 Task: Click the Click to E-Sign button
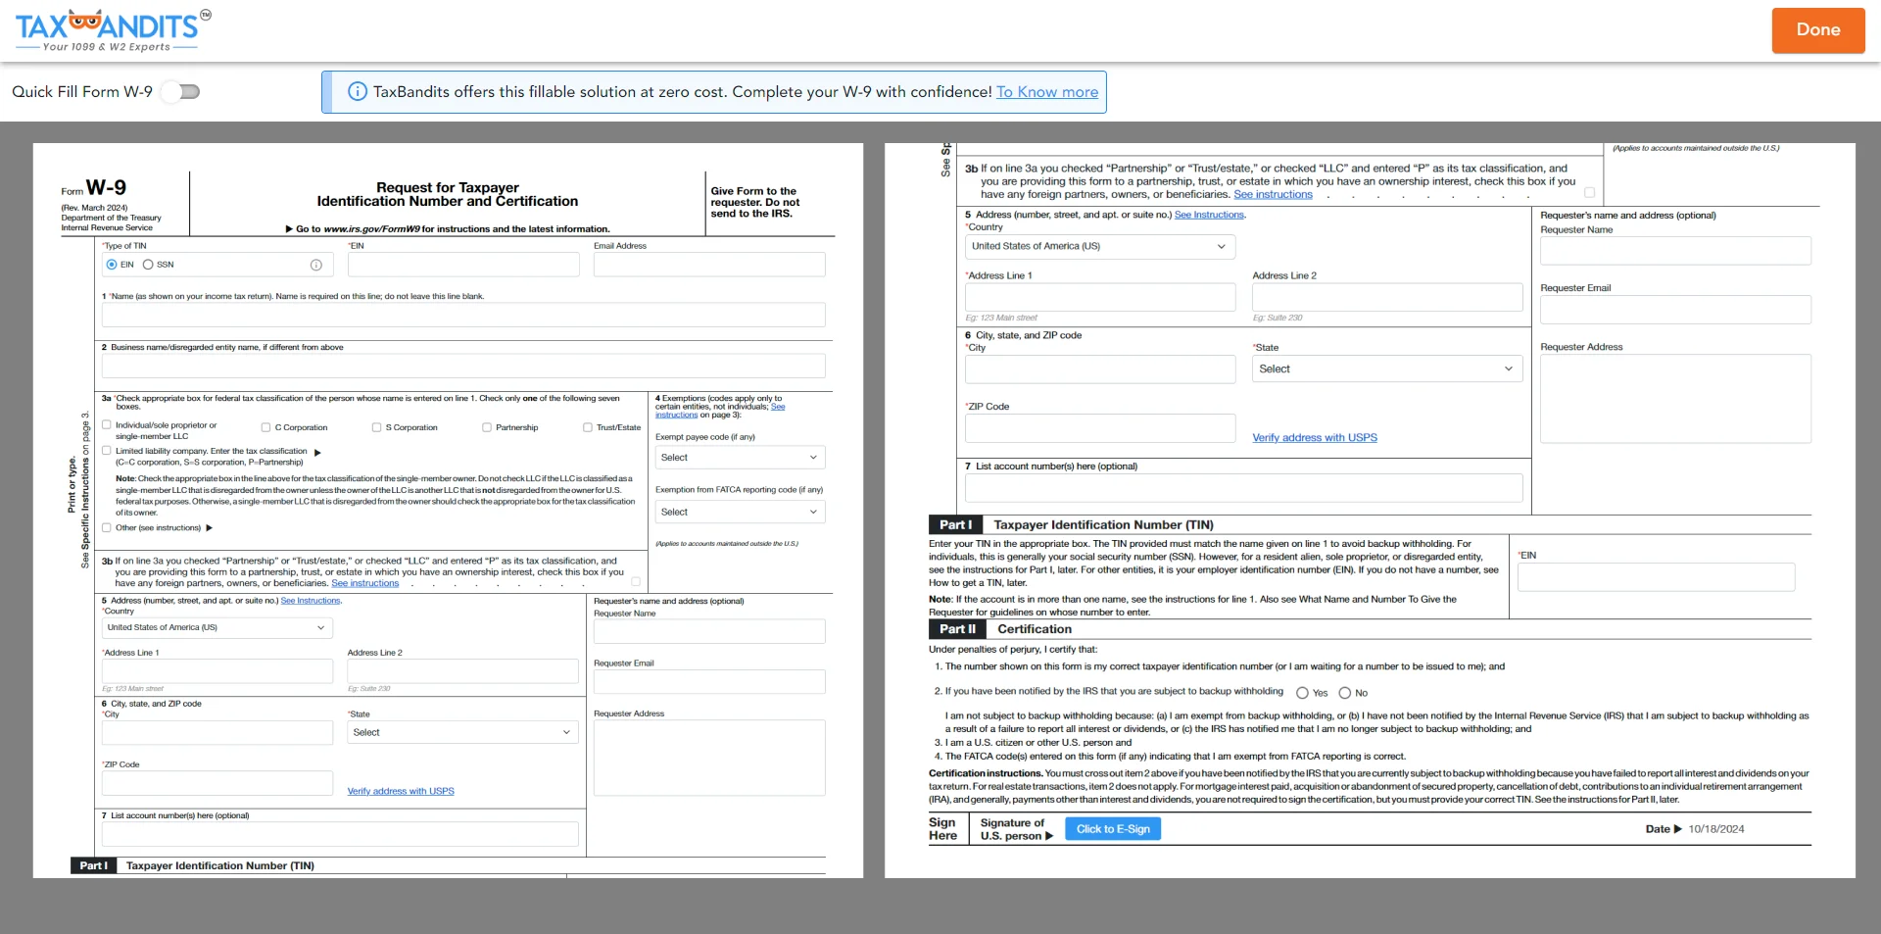click(x=1112, y=828)
